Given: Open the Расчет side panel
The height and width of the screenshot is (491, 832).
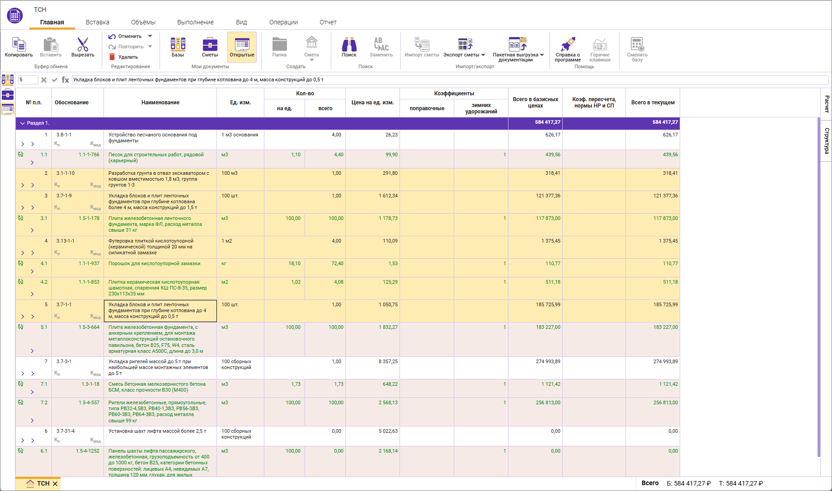Looking at the screenshot, I should tap(826, 104).
